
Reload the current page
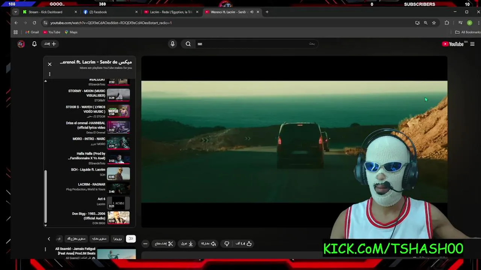click(34, 23)
